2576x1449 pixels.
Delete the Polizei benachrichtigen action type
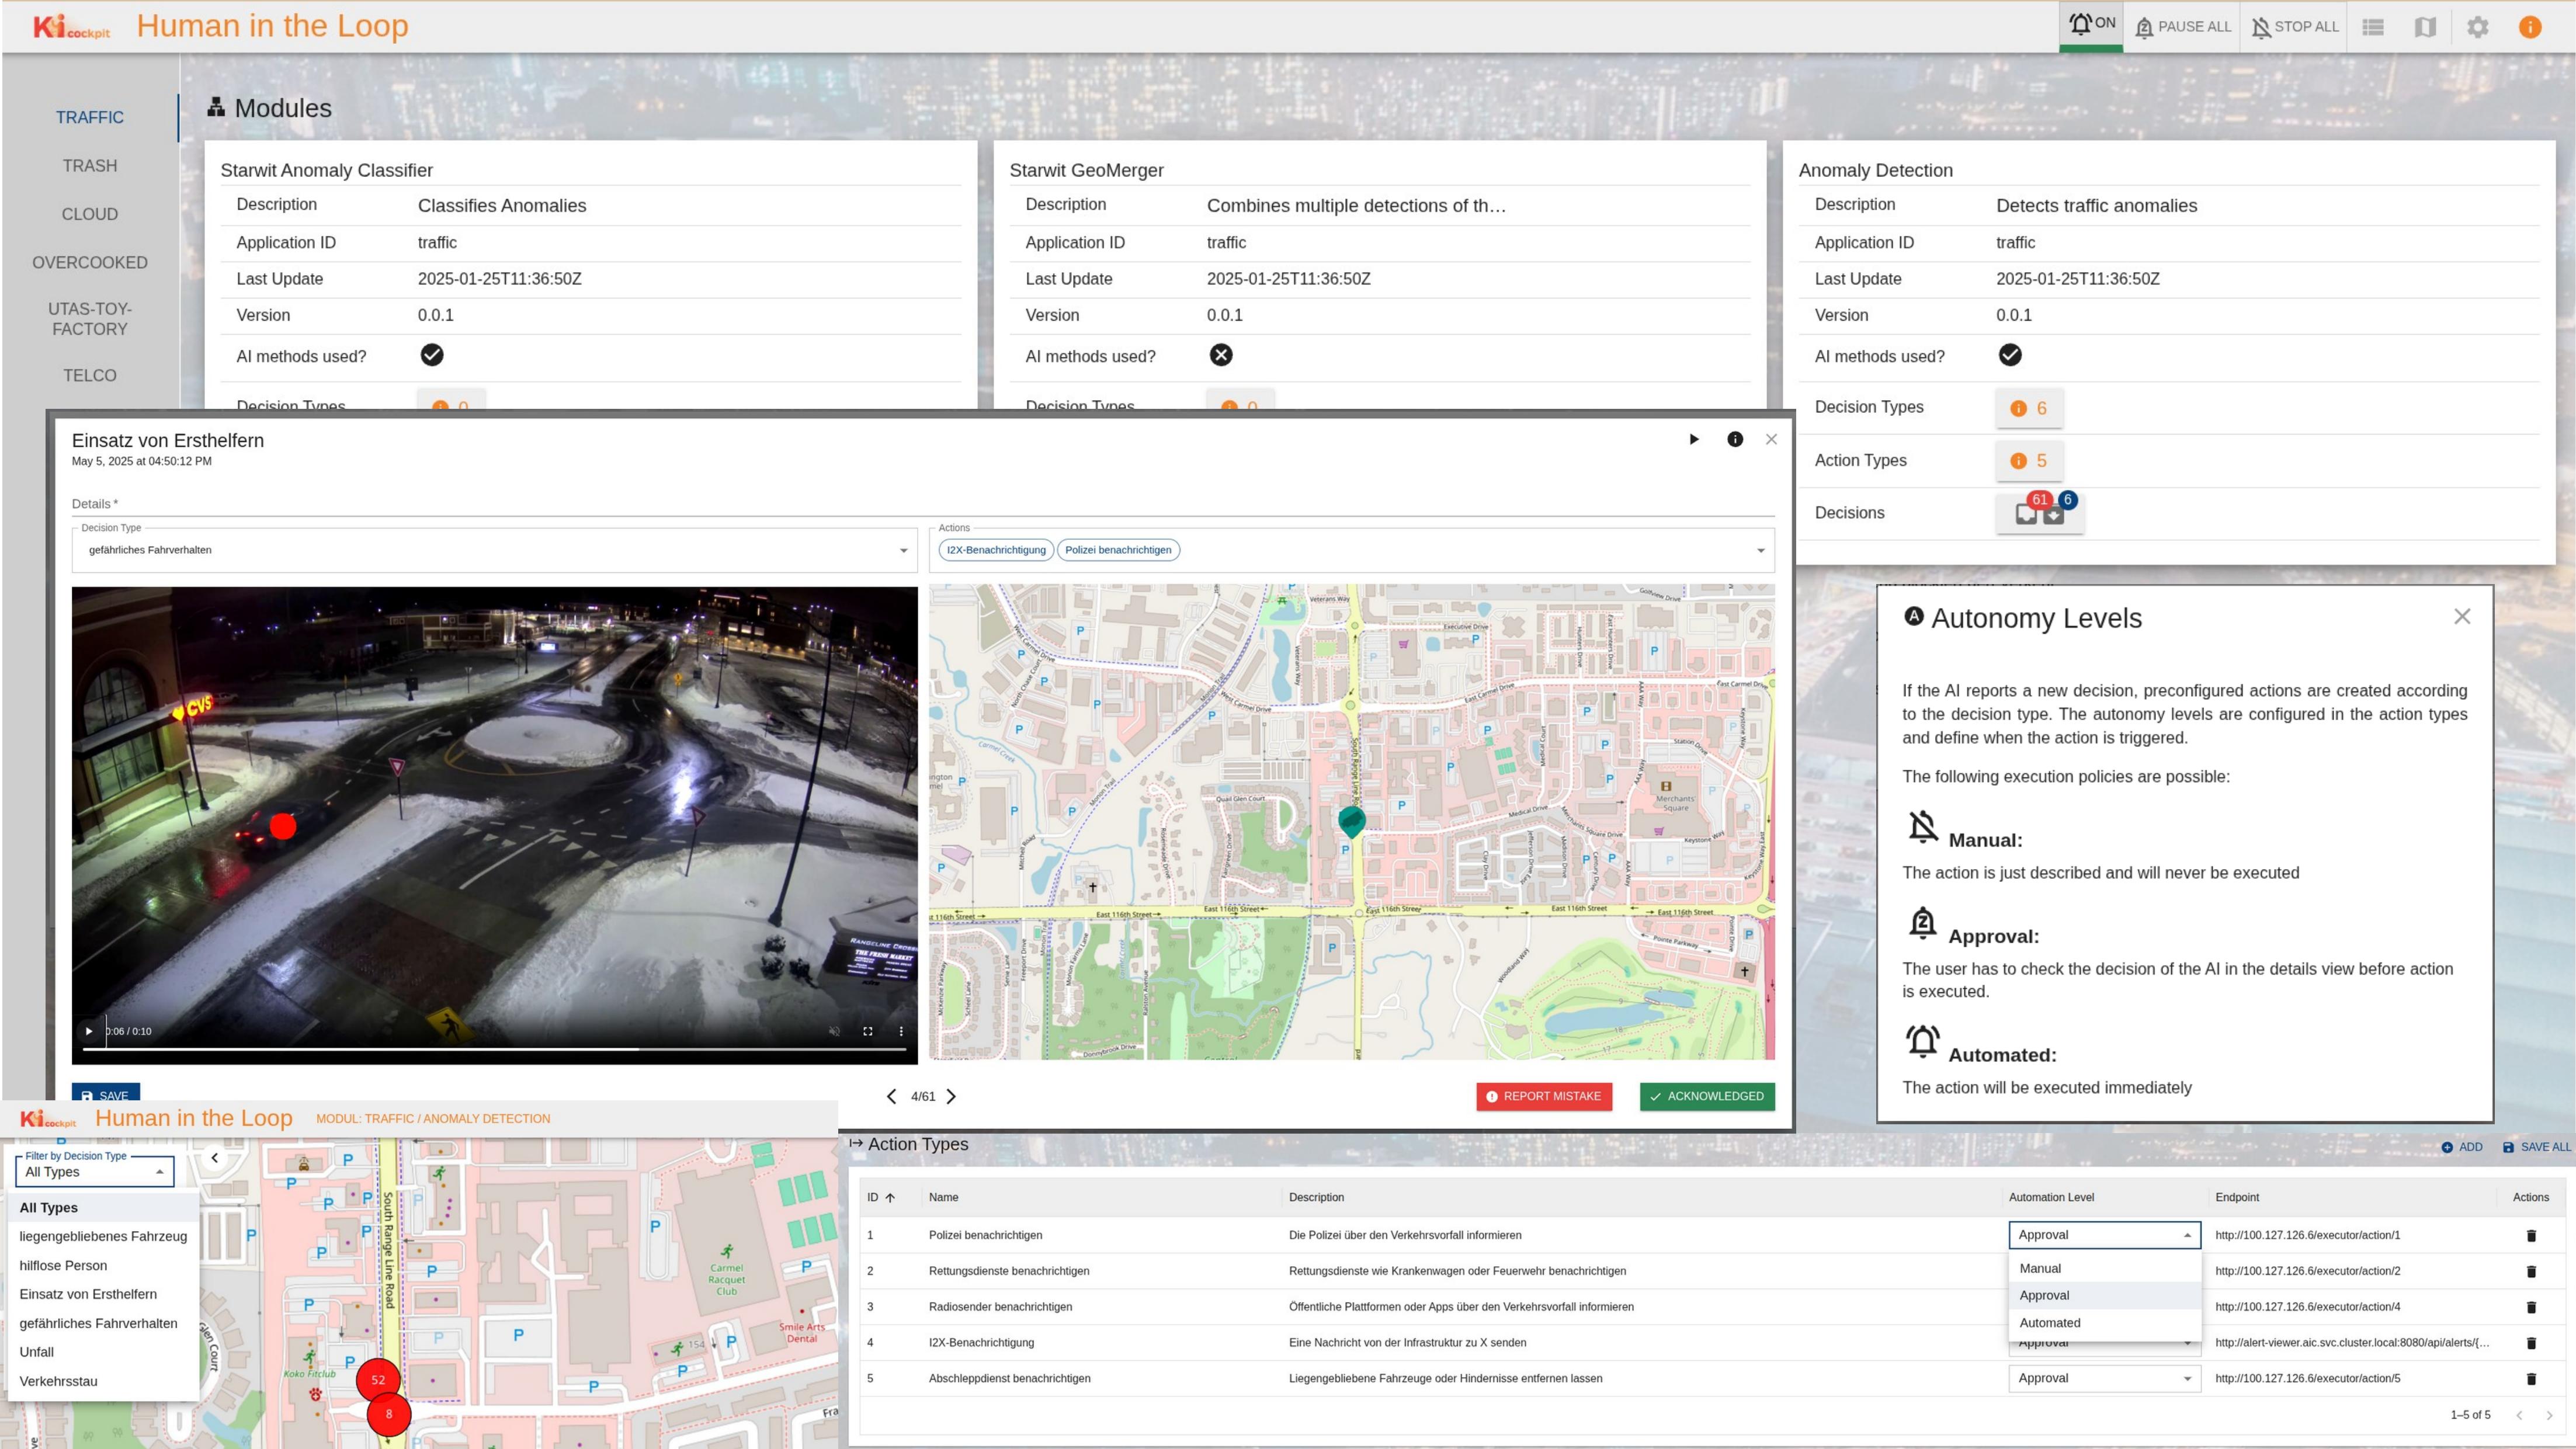2531,1236
